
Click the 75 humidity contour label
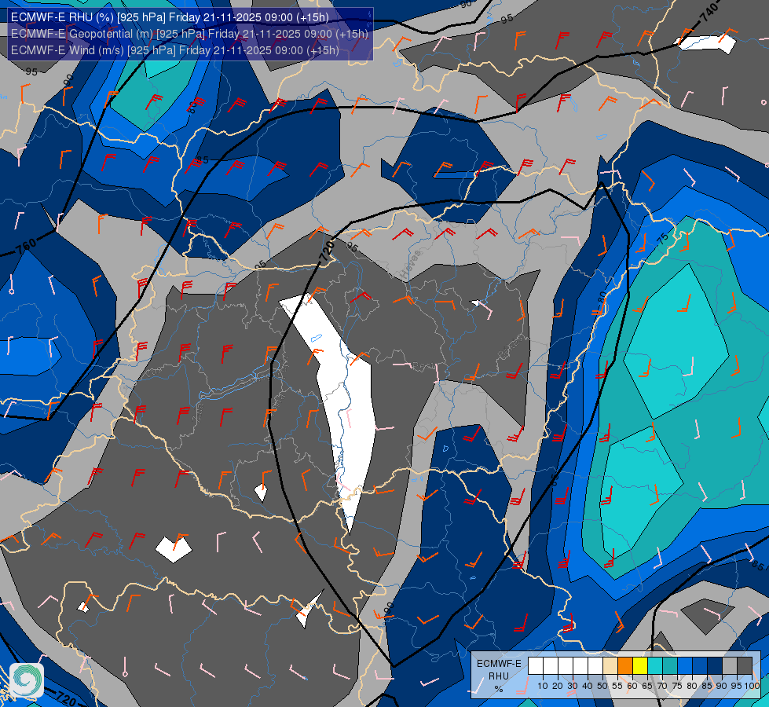(x=663, y=239)
